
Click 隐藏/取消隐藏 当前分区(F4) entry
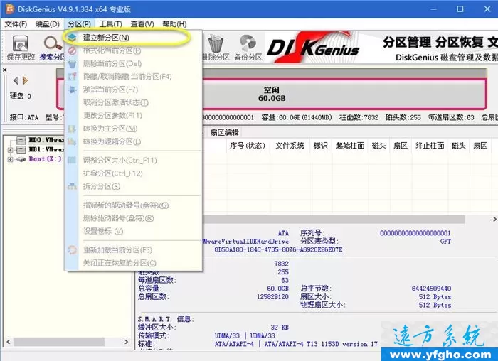tap(134, 77)
